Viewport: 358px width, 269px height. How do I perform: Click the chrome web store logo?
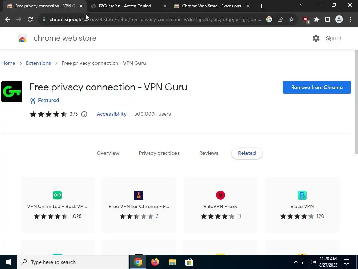(22, 38)
